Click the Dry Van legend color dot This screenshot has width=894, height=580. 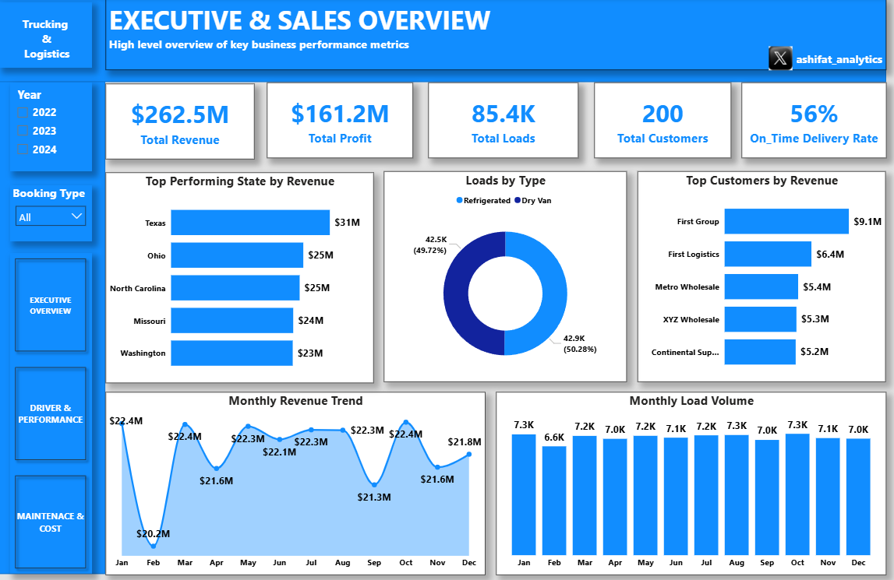tap(518, 201)
